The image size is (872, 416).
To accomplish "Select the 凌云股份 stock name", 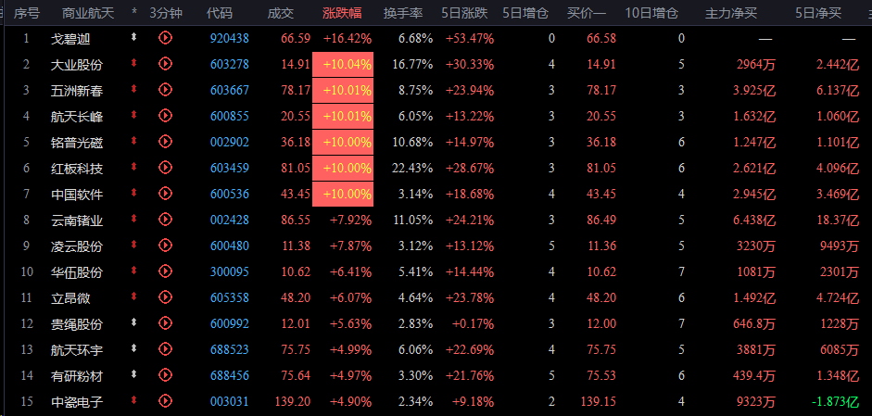I will pyautogui.click(x=77, y=246).
